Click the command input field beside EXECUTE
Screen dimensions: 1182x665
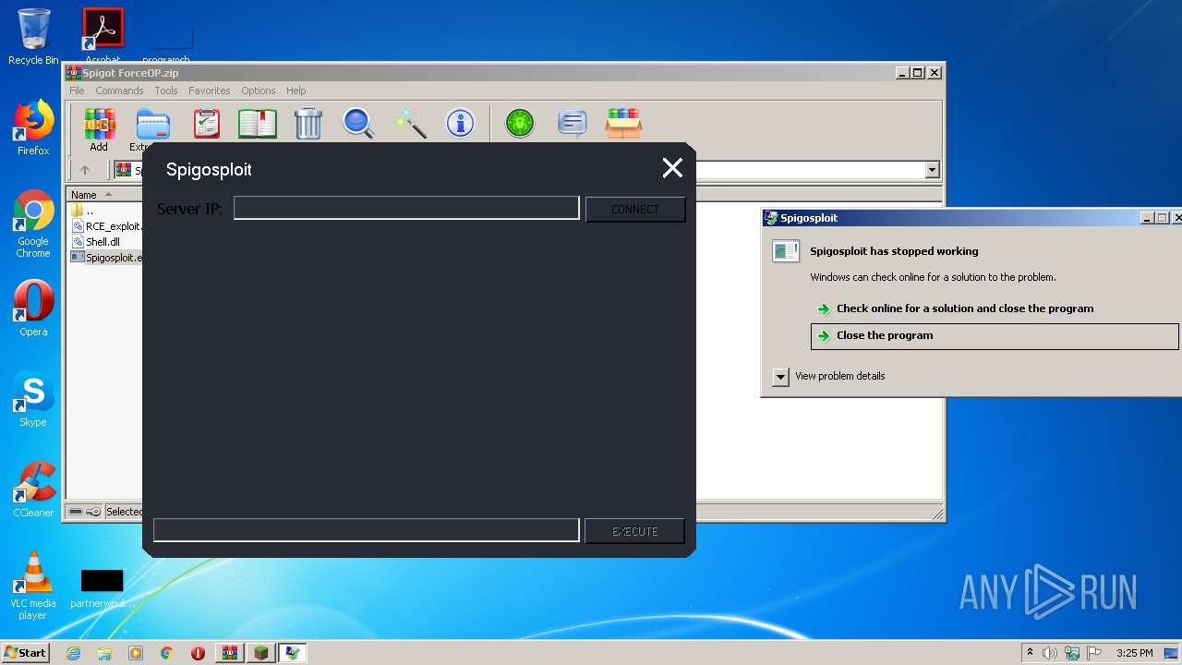point(367,530)
